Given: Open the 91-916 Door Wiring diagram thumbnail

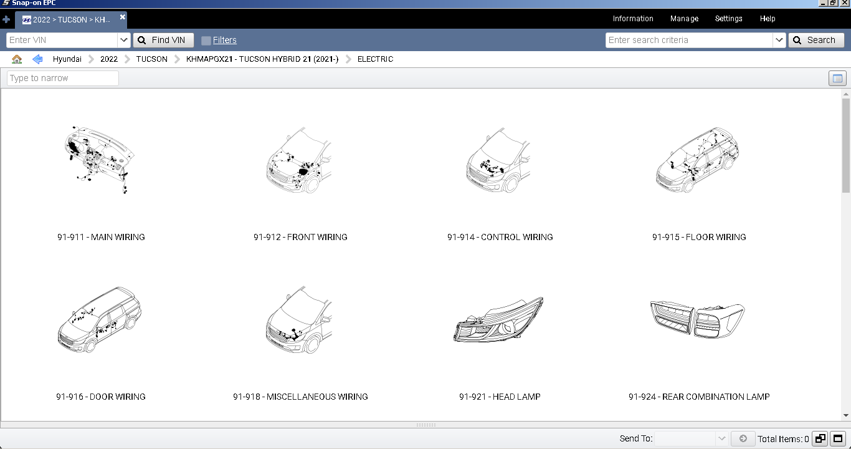Looking at the screenshot, I should pos(100,319).
